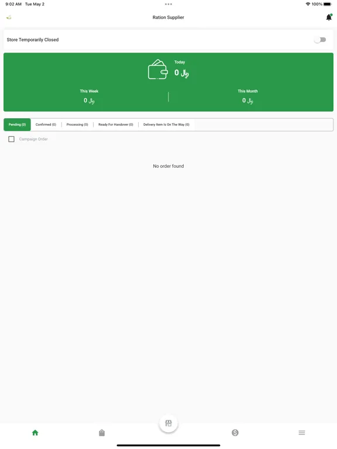Switch to Confirmed (0) tab

pyautogui.click(x=46, y=125)
